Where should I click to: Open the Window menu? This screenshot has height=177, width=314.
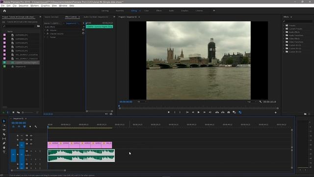[63, 5]
